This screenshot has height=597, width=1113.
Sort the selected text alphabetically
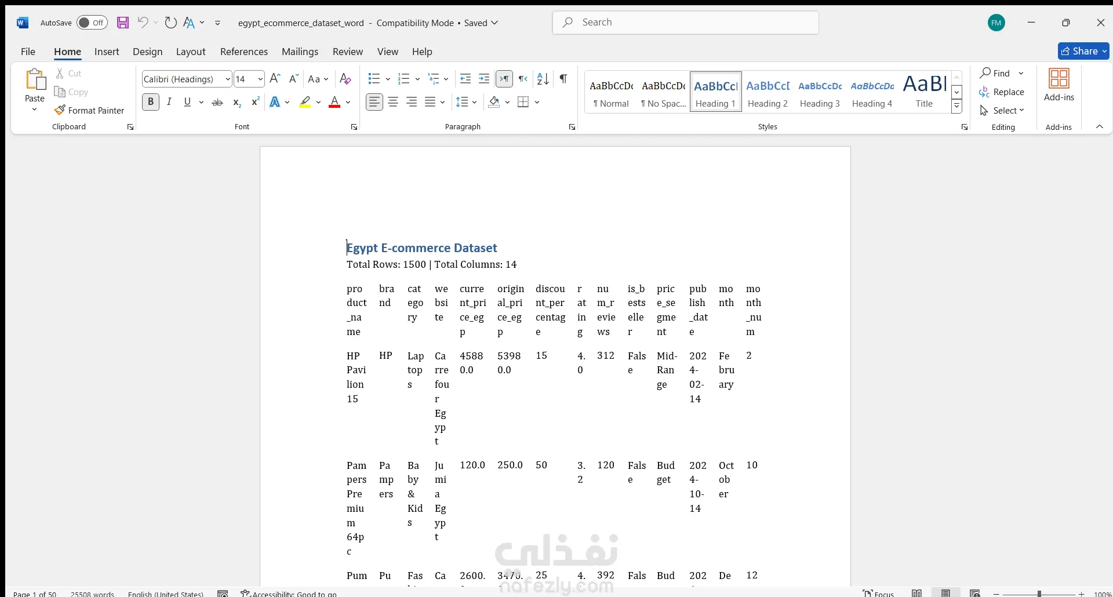coord(543,79)
